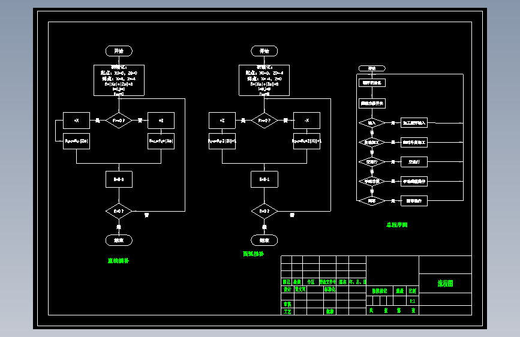Click the 签名 cell in the title block
Viewport: 520px width, 337px height.
pos(342,282)
